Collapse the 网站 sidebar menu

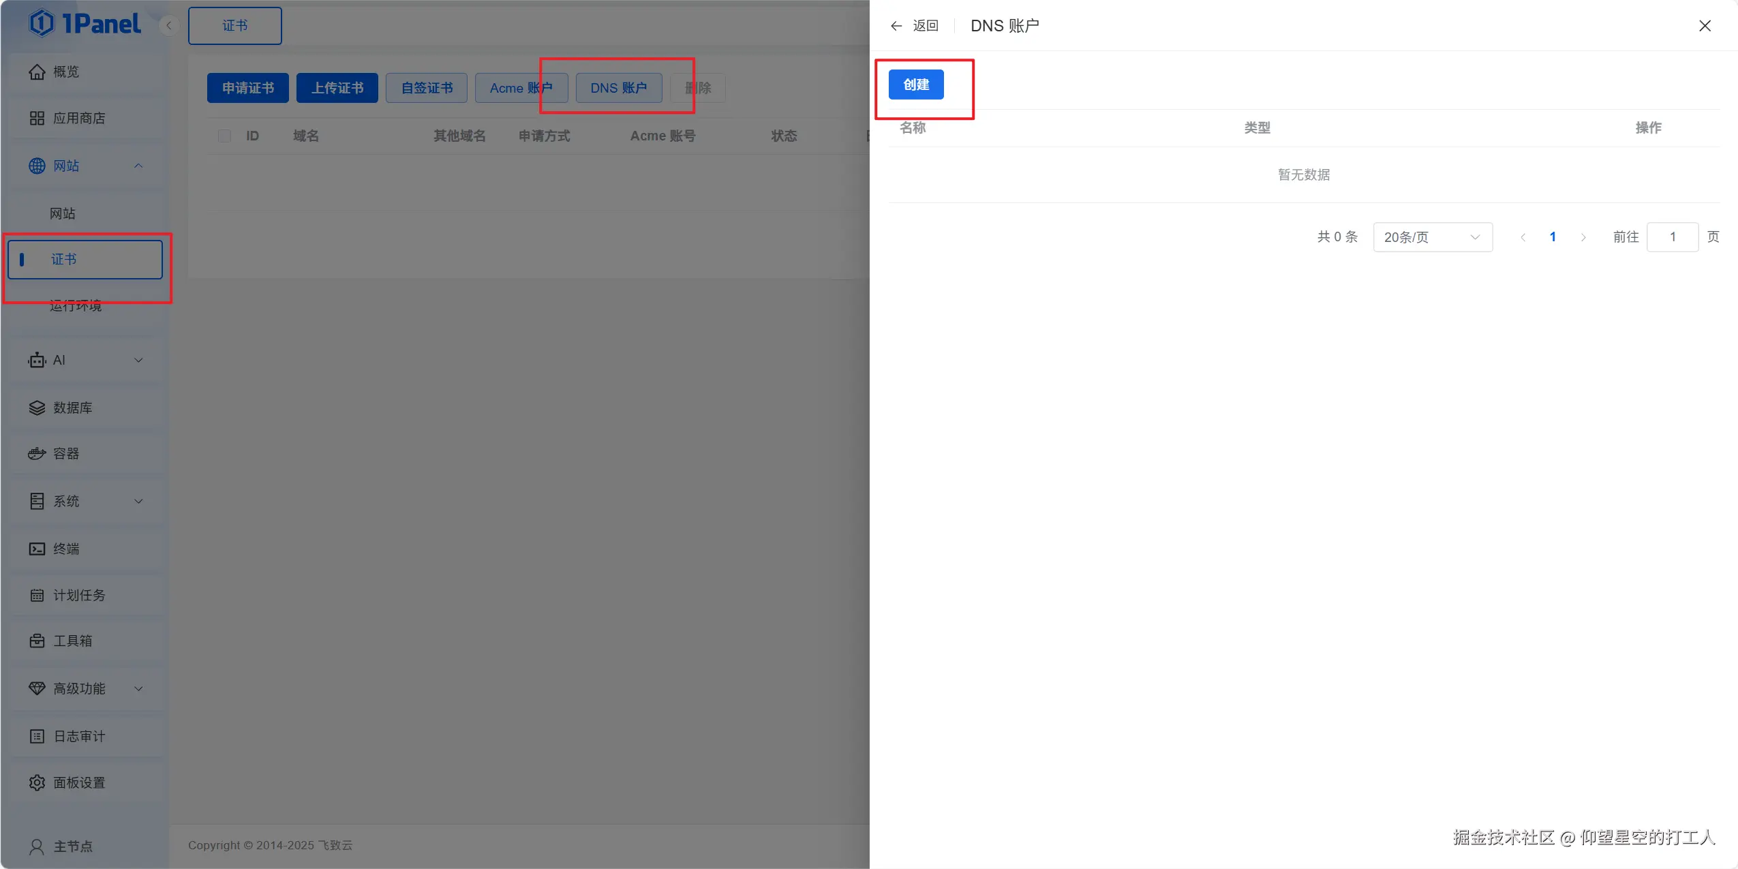click(138, 166)
